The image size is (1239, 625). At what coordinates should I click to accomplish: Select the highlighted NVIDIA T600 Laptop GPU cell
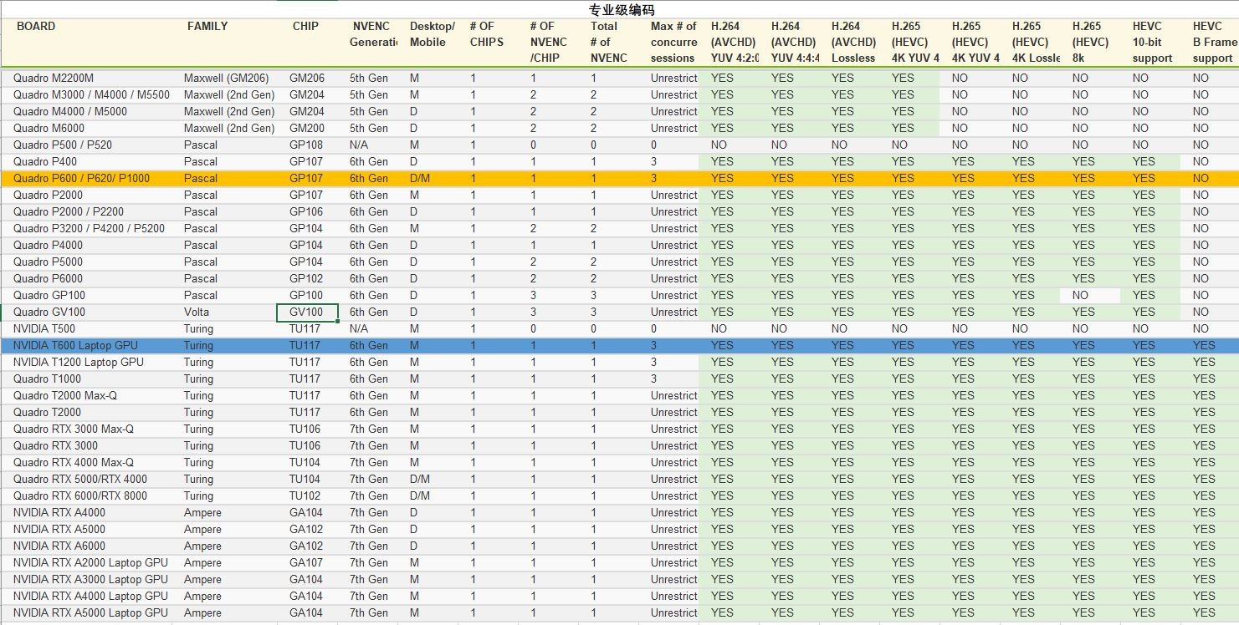86,345
